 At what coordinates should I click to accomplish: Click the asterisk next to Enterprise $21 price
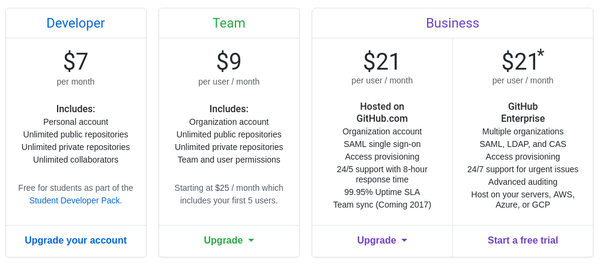[x=541, y=54]
